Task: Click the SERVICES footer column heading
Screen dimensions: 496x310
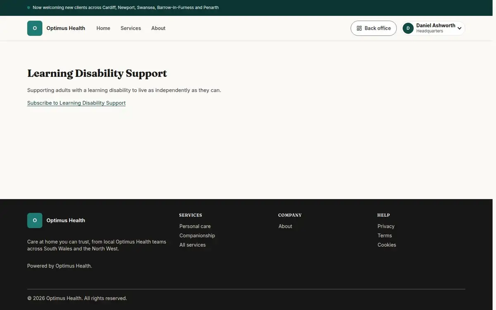Action: click(191, 215)
